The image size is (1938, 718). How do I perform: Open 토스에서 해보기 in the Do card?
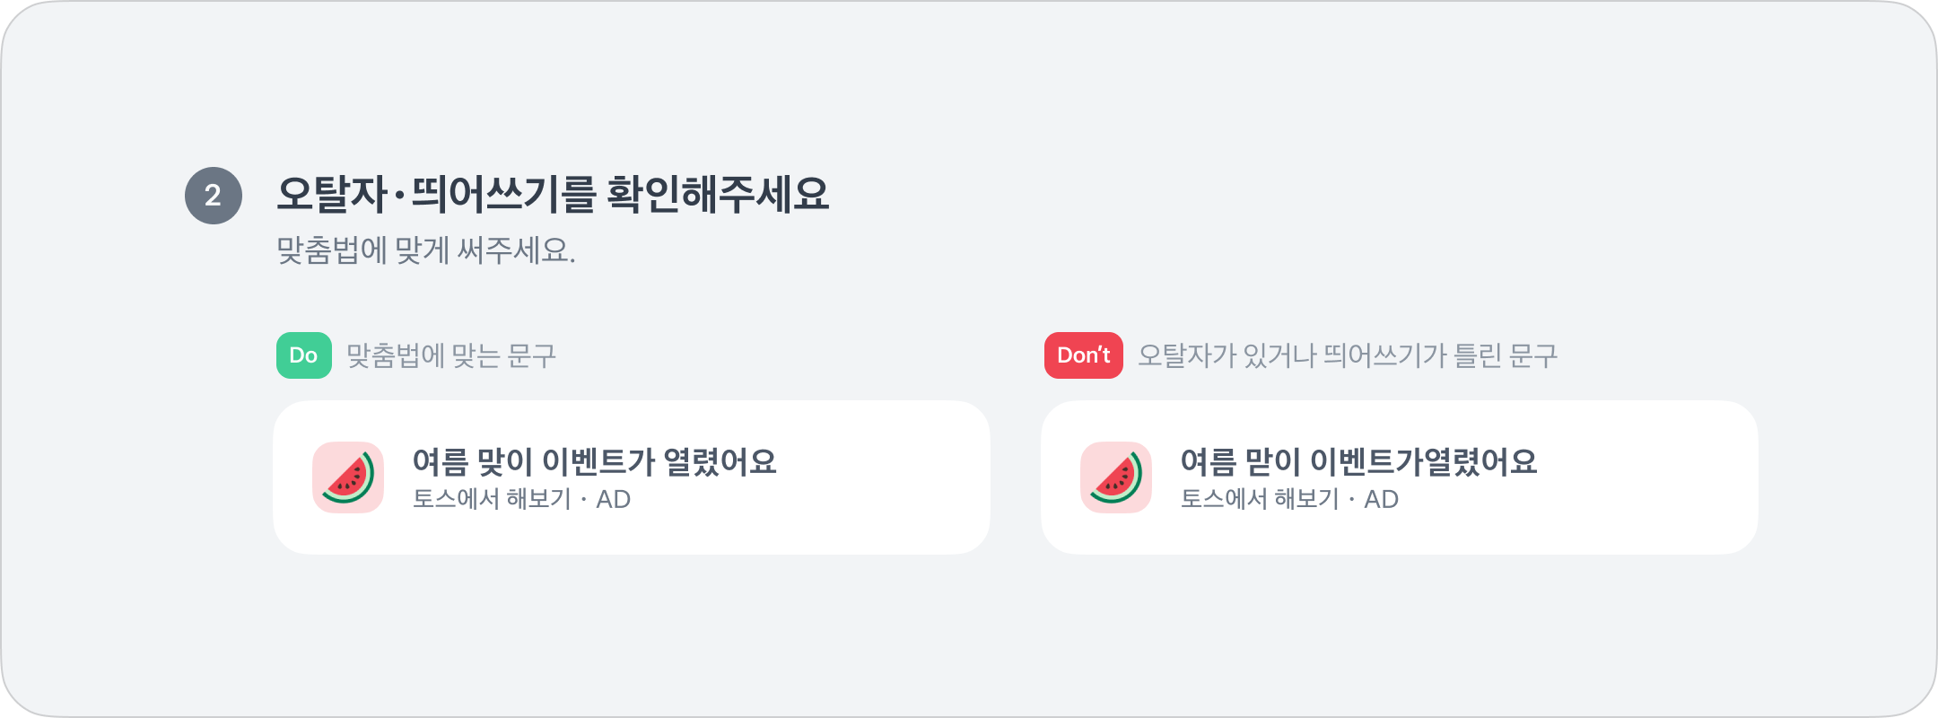coord(492,499)
